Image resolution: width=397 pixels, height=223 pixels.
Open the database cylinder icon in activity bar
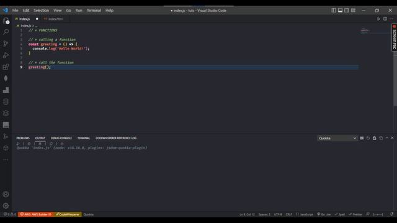pyautogui.click(x=6, y=102)
